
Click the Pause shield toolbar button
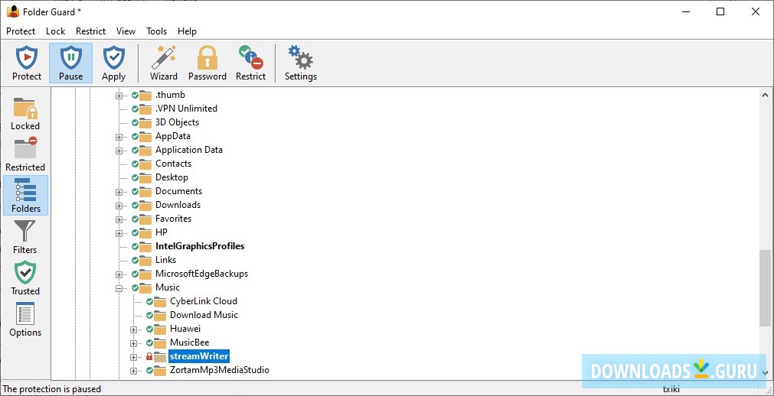70,63
